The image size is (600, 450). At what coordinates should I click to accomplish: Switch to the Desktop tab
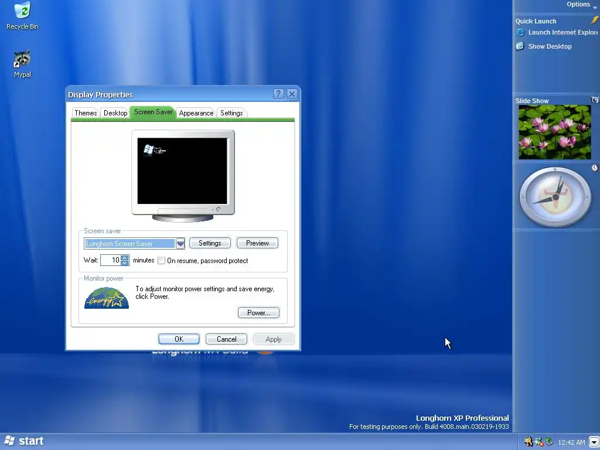tap(115, 113)
